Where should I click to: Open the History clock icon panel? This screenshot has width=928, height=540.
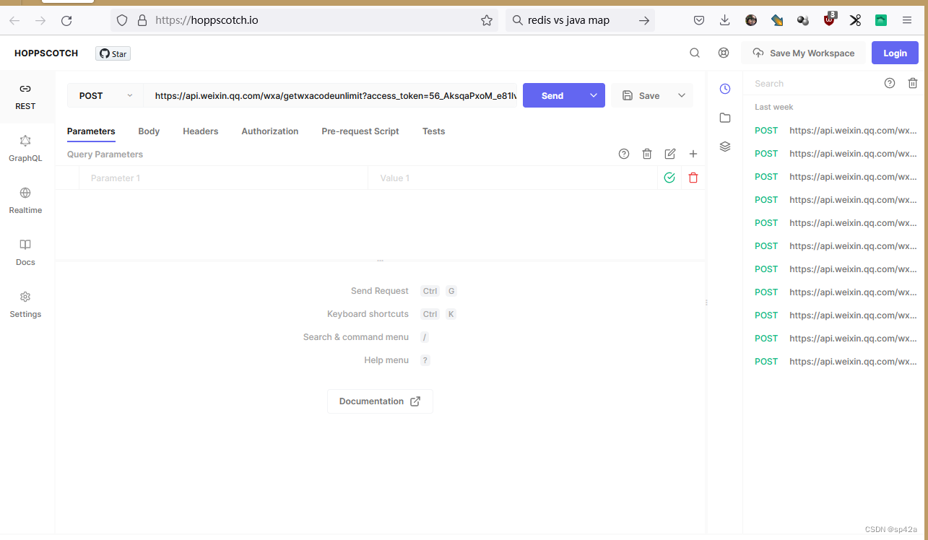point(725,89)
